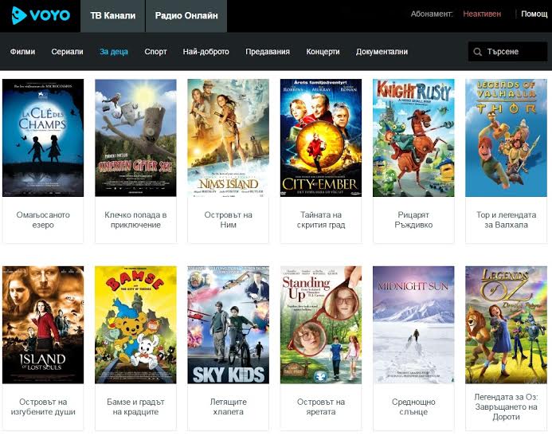Click inside the Търсене search field

[x=514, y=52]
